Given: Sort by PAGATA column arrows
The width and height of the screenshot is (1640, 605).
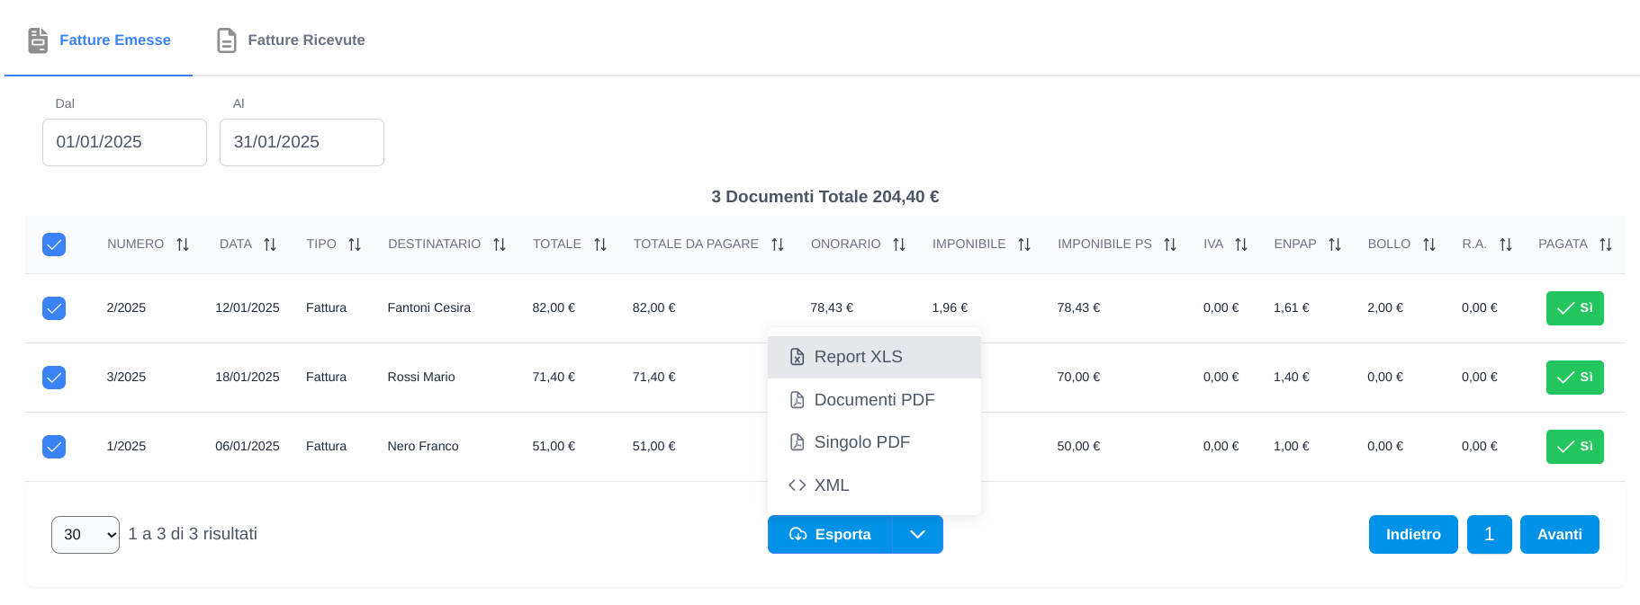Looking at the screenshot, I should [1606, 245].
